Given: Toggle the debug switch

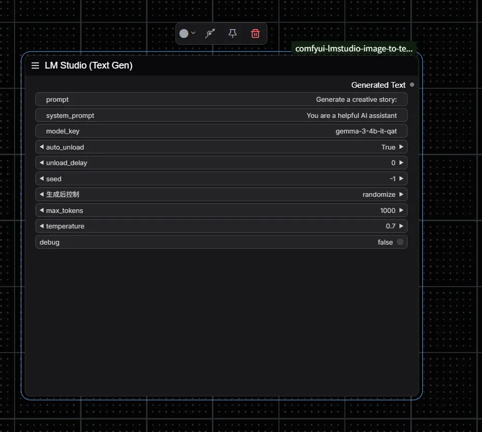Looking at the screenshot, I should coord(400,242).
